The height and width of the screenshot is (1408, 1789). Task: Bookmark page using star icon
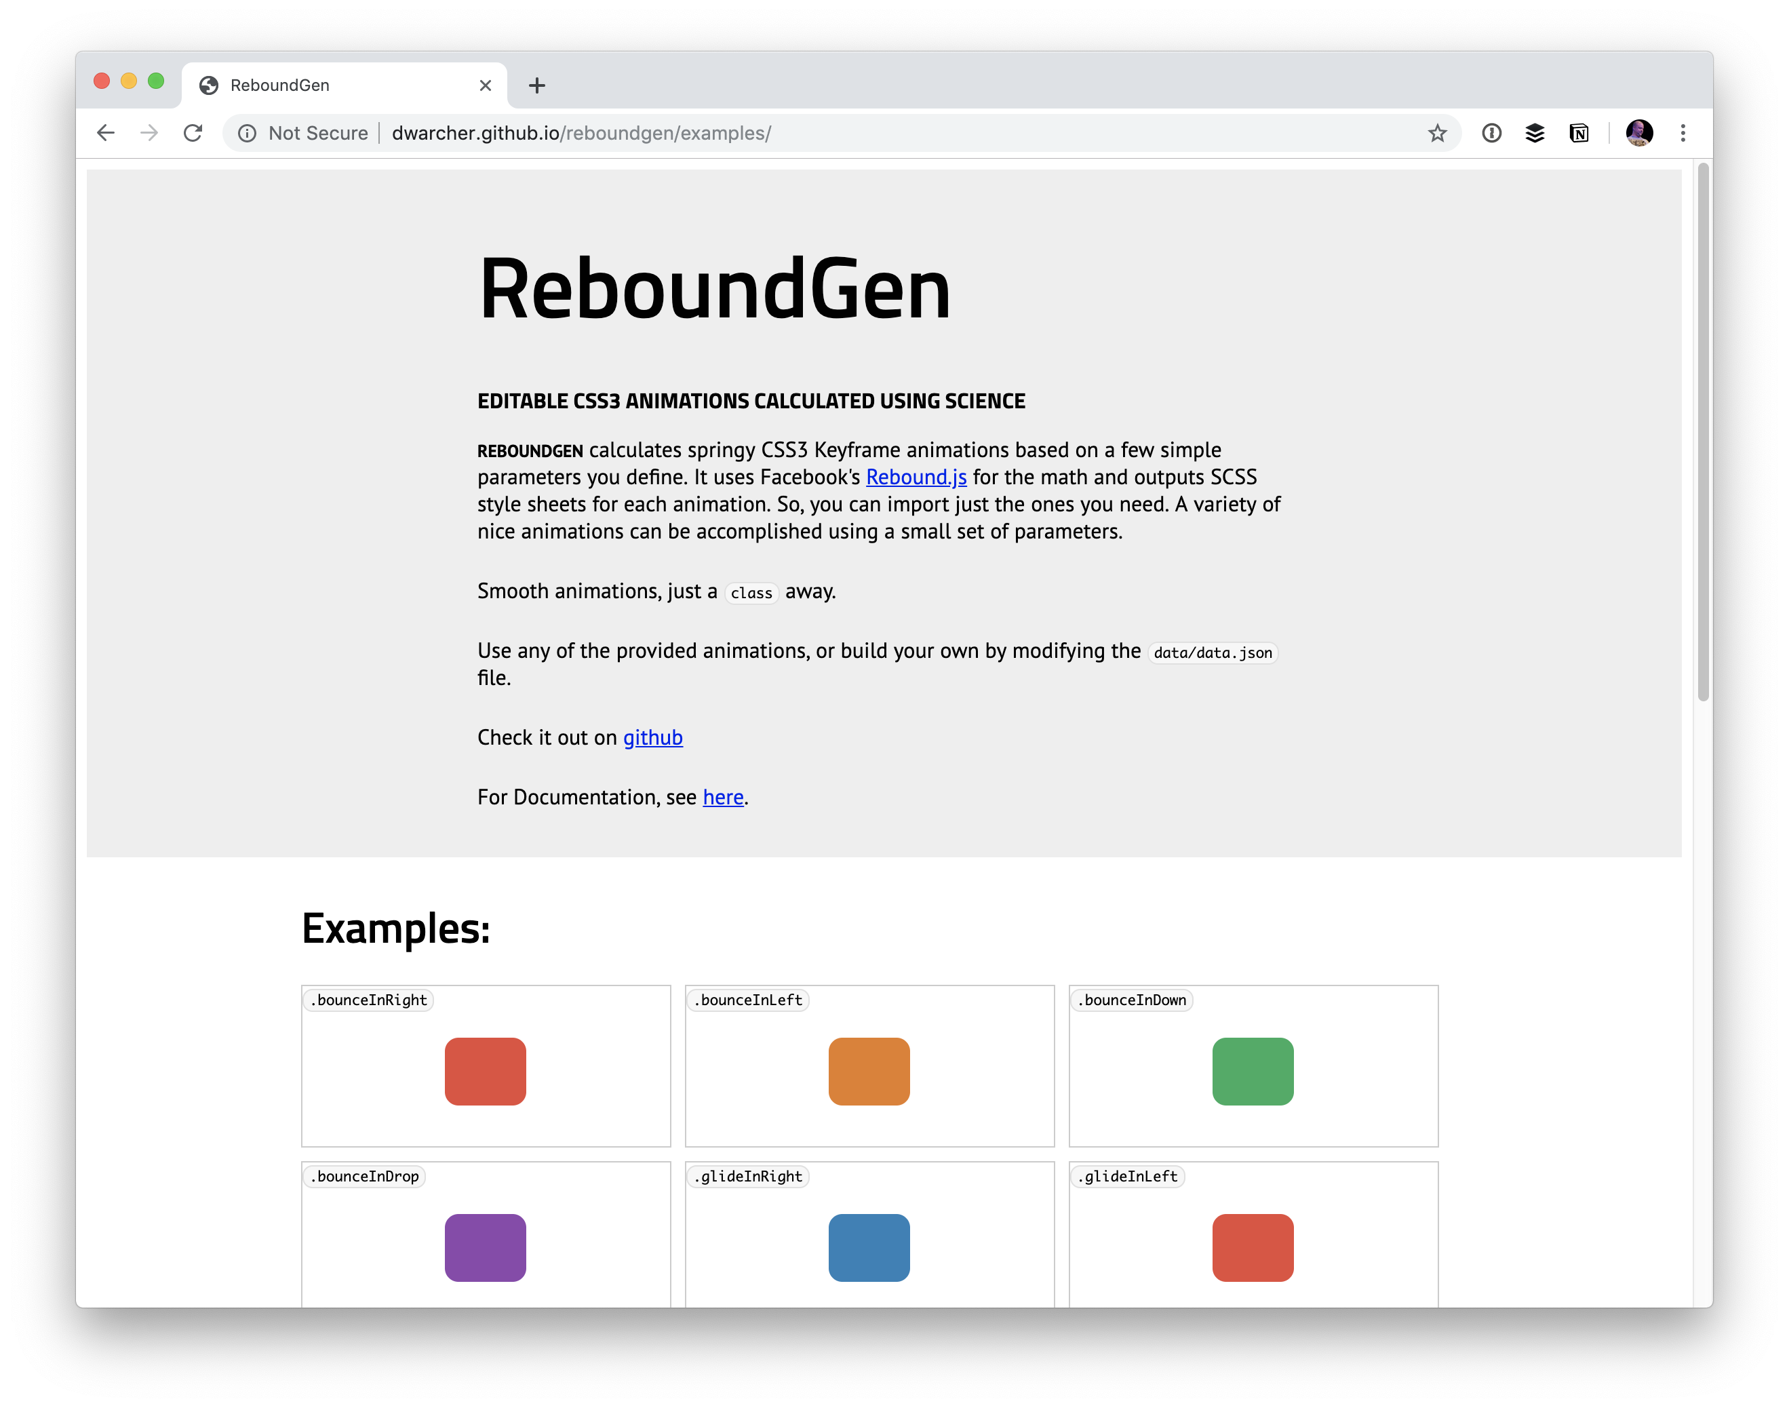[x=1437, y=133]
